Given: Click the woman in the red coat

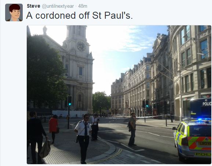Looking at the screenshot, I should tap(54, 129).
